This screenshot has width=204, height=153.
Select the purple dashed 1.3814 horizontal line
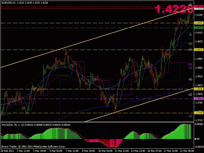97,99
